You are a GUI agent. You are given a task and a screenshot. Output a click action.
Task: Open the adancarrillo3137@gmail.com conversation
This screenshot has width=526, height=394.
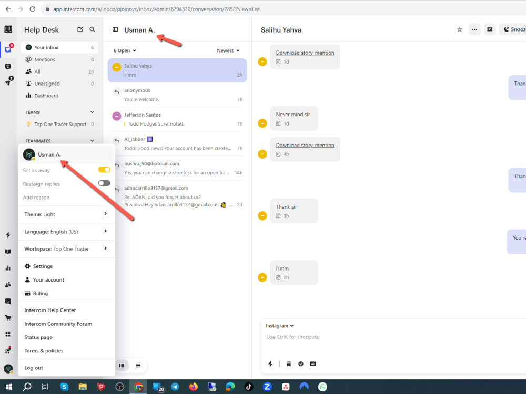177,196
